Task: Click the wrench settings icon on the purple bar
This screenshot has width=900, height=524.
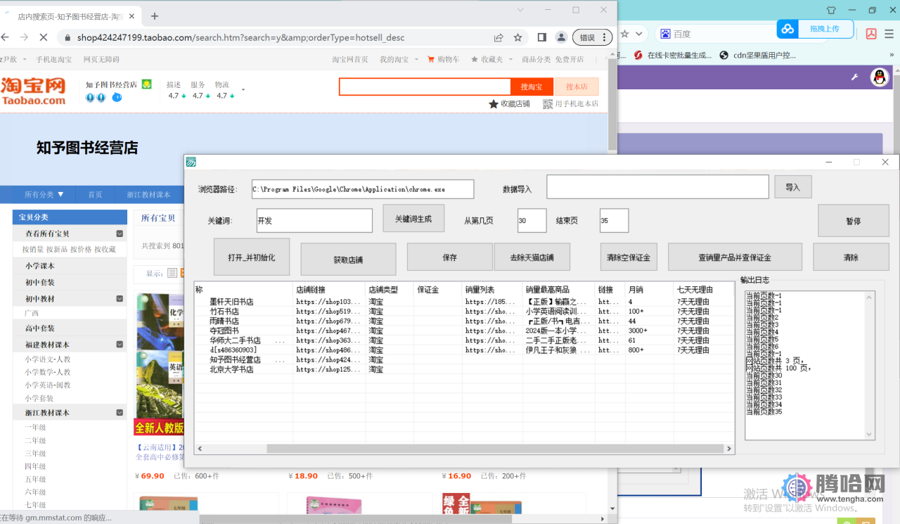Action: (x=855, y=77)
